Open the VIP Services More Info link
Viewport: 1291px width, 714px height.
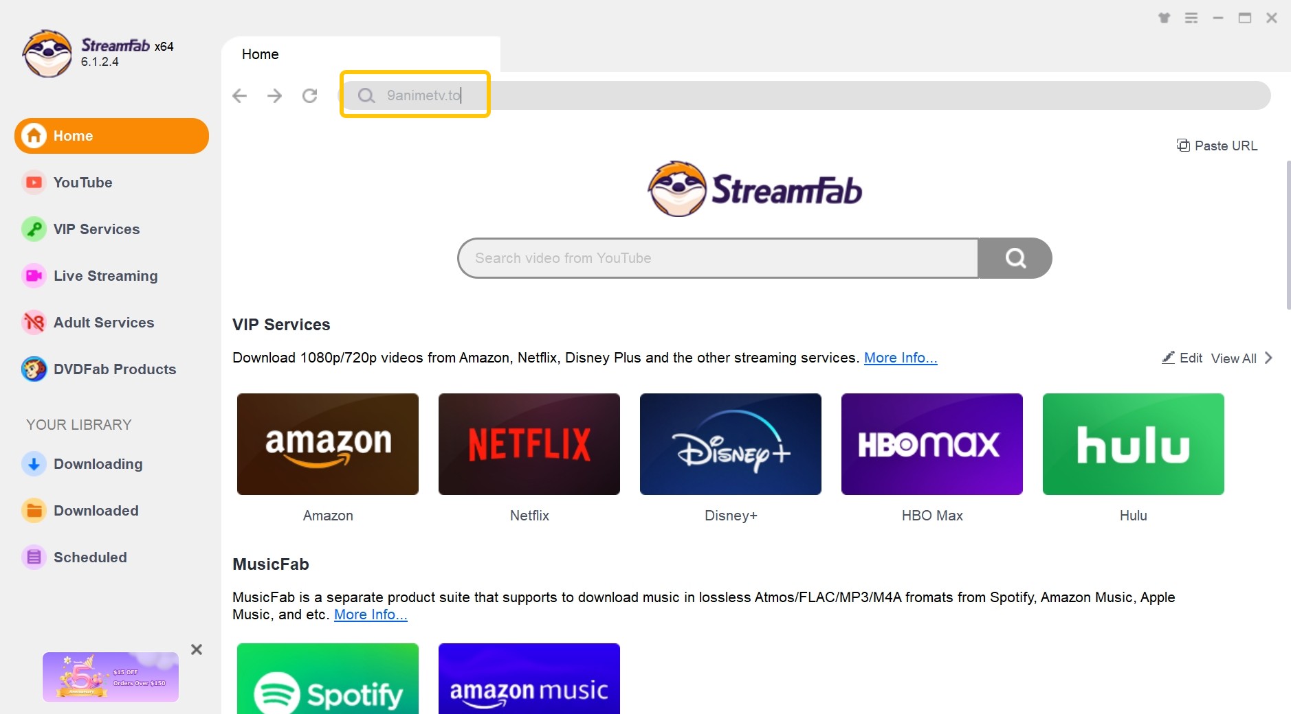901,358
